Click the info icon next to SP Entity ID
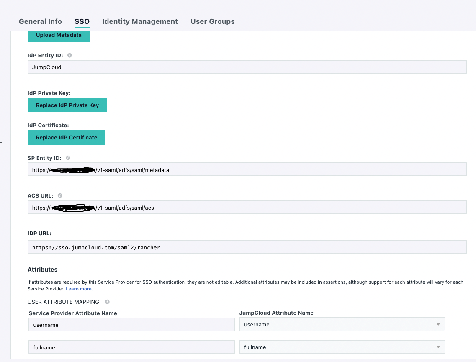 pos(68,158)
